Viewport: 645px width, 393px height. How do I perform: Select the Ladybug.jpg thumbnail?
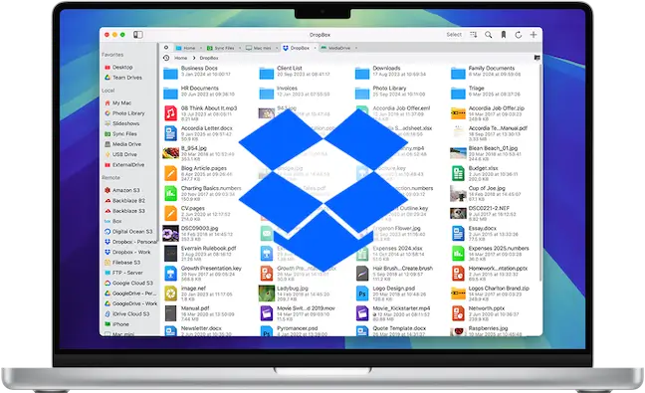(x=267, y=294)
